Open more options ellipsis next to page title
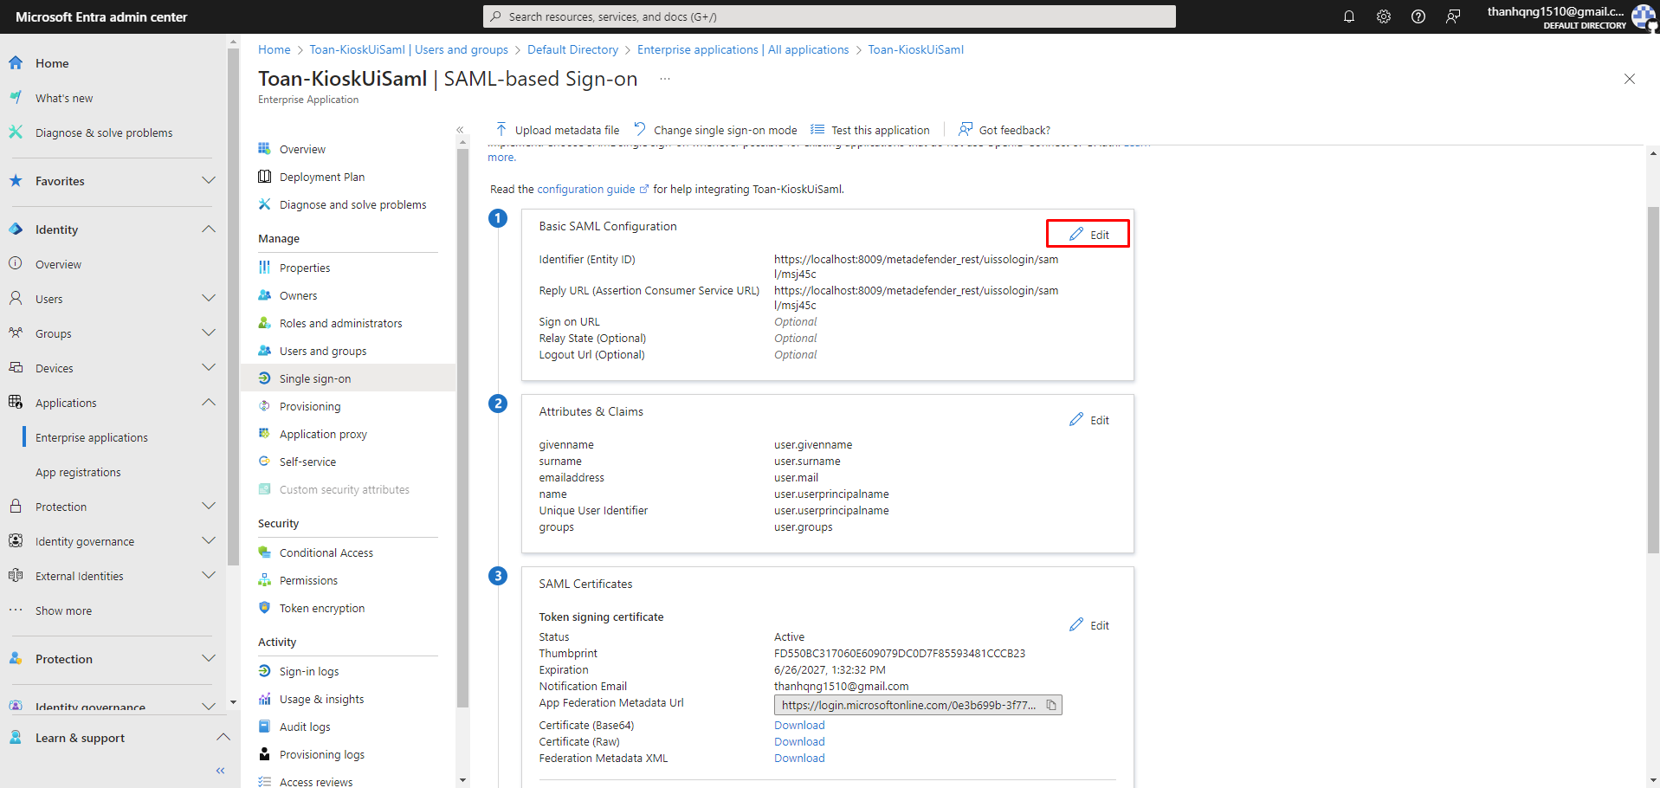This screenshot has height=788, width=1660. 665,79
